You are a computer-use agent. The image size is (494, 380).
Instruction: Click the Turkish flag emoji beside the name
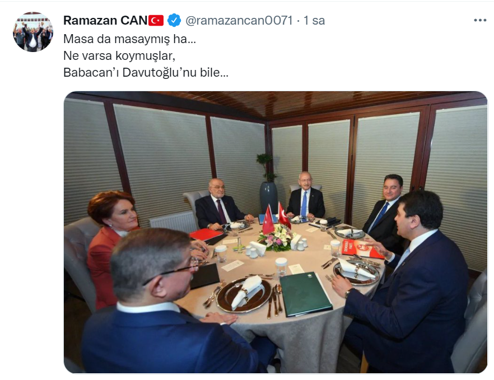[x=156, y=21]
